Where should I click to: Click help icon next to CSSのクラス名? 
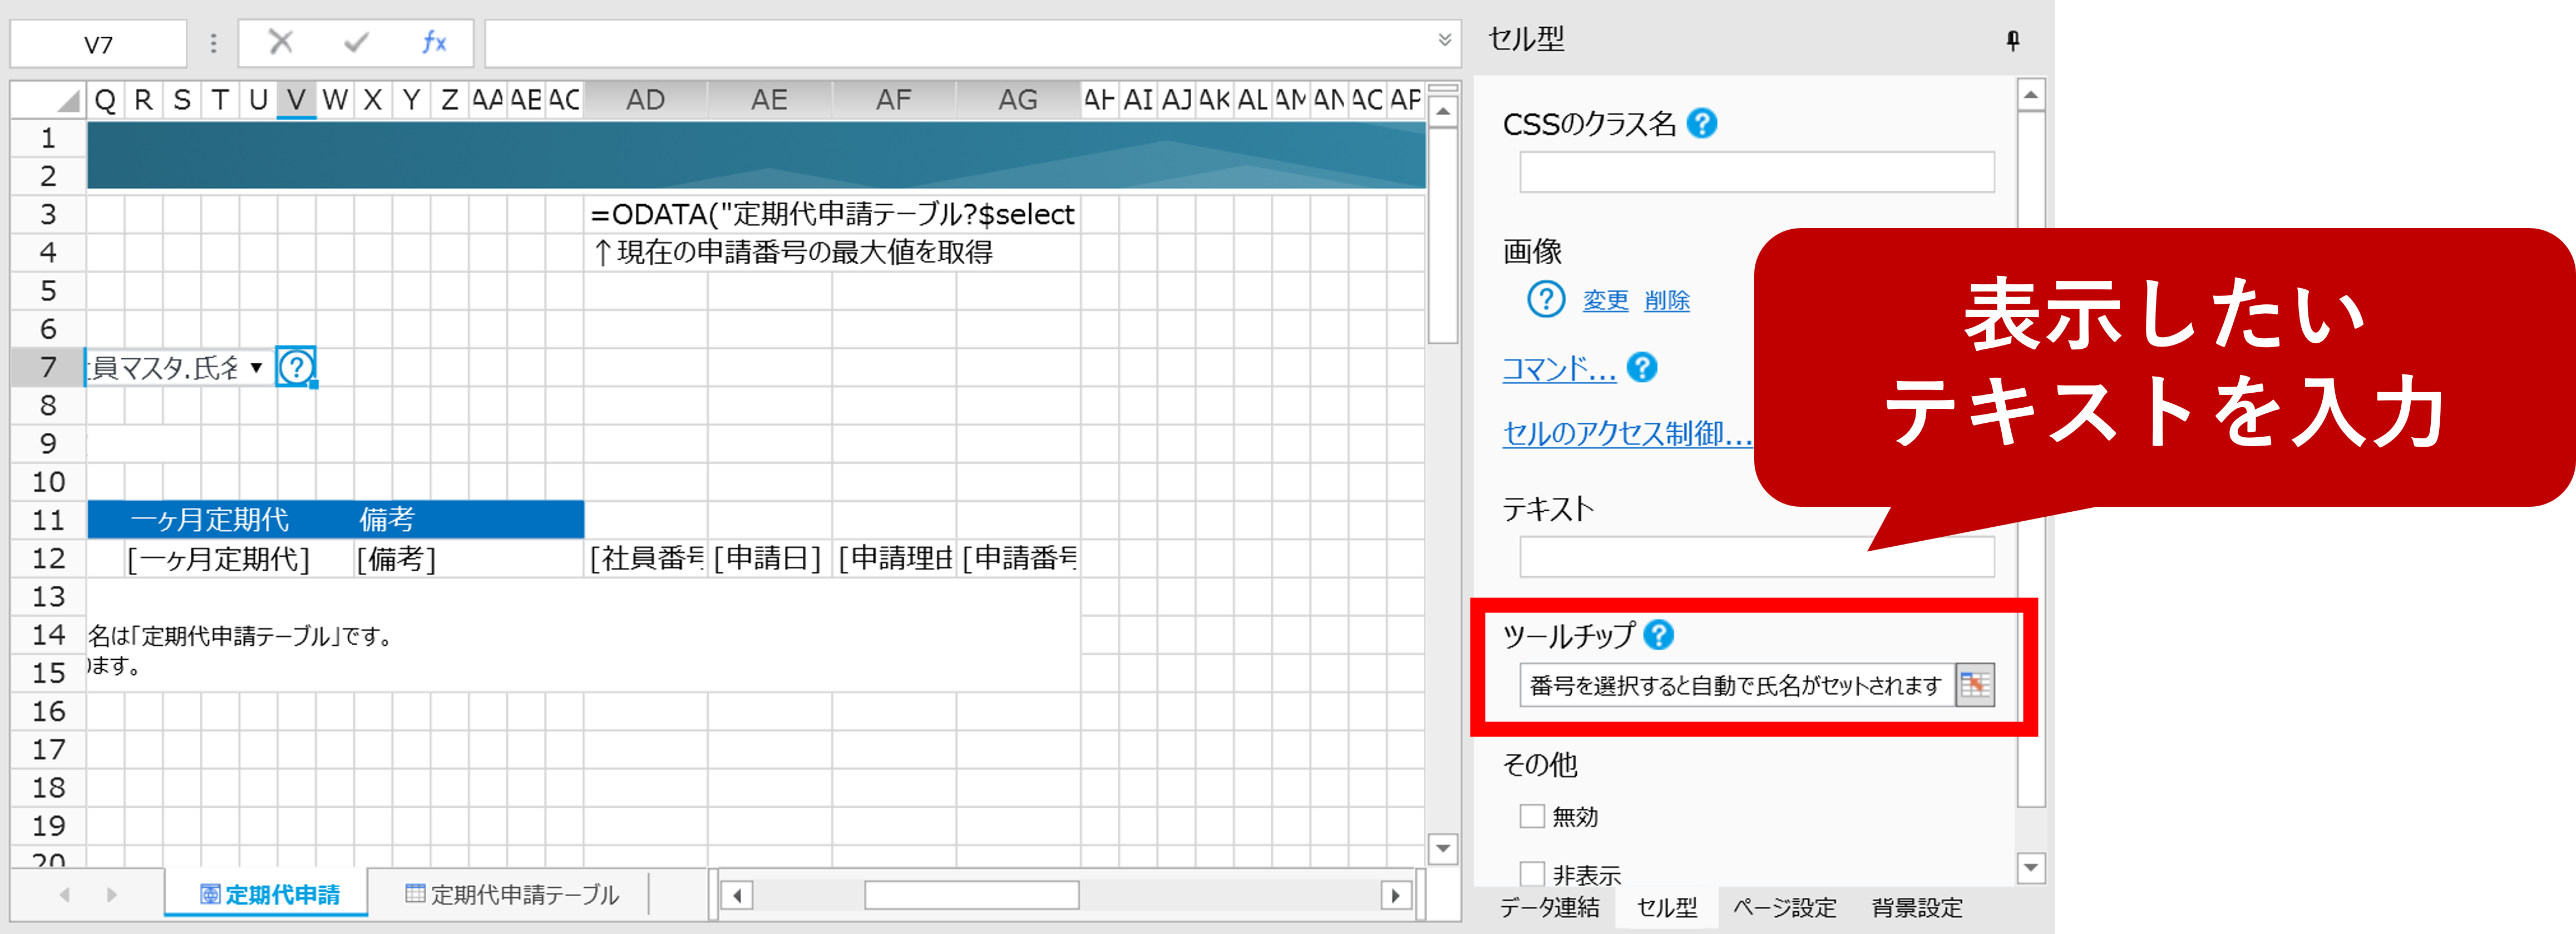(x=1701, y=124)
